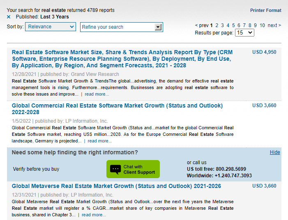288x220 pixels.
Task: Click read more on Commercial Real Estate report
Action: (99, 141)
